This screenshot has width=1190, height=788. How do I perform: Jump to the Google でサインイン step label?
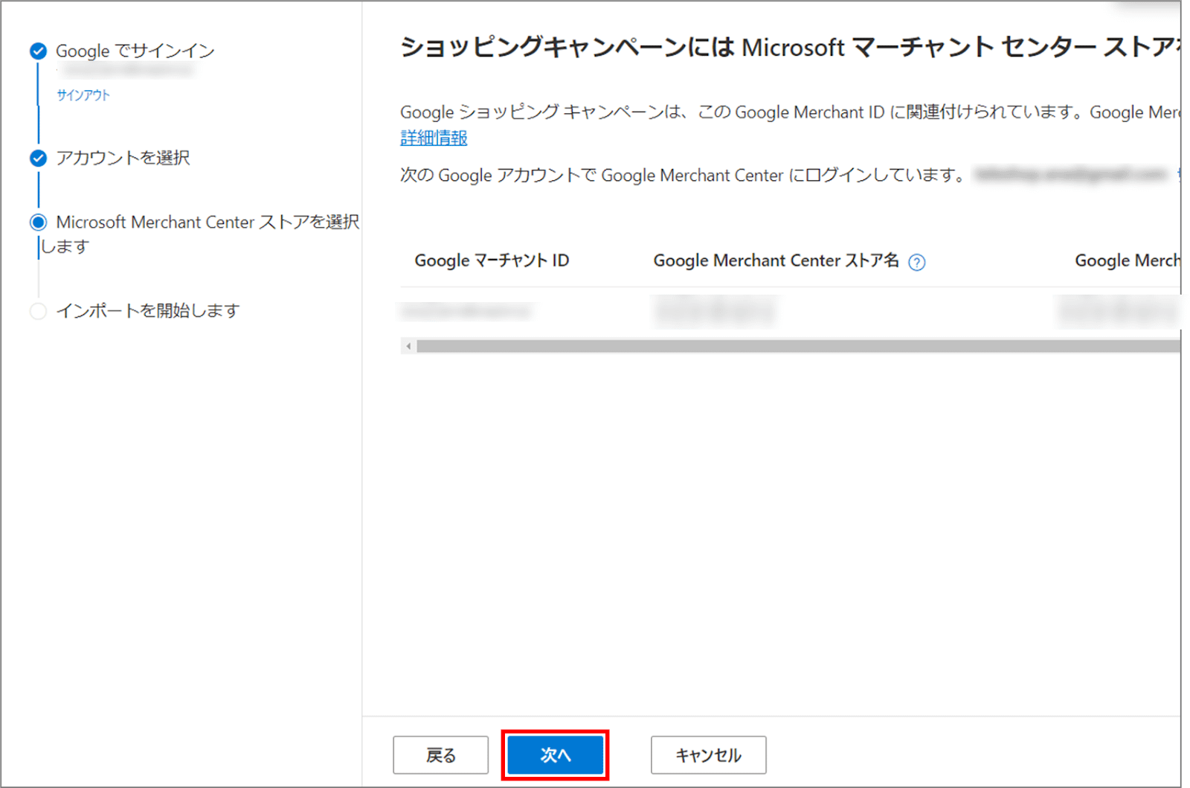[135, 51]
